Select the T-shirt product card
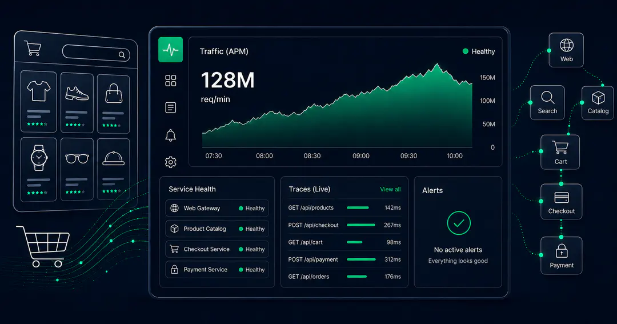The image size is (617, 324). tap(39, 101)
